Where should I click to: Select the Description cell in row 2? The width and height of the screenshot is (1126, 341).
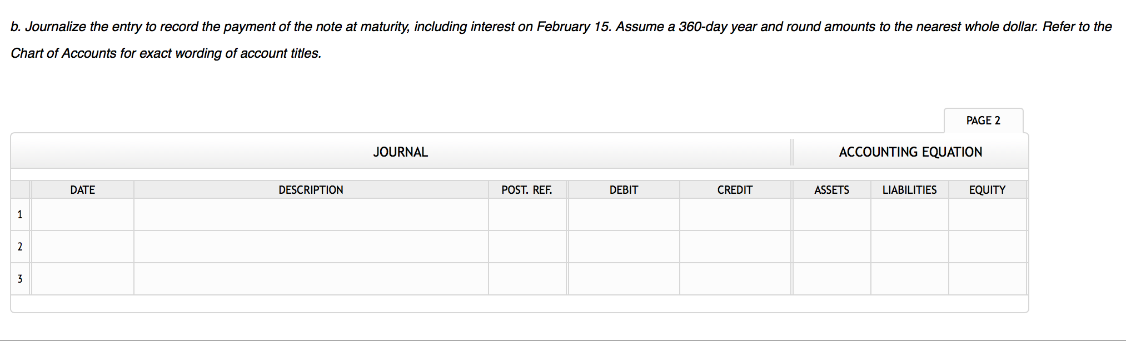click(311, 247)
